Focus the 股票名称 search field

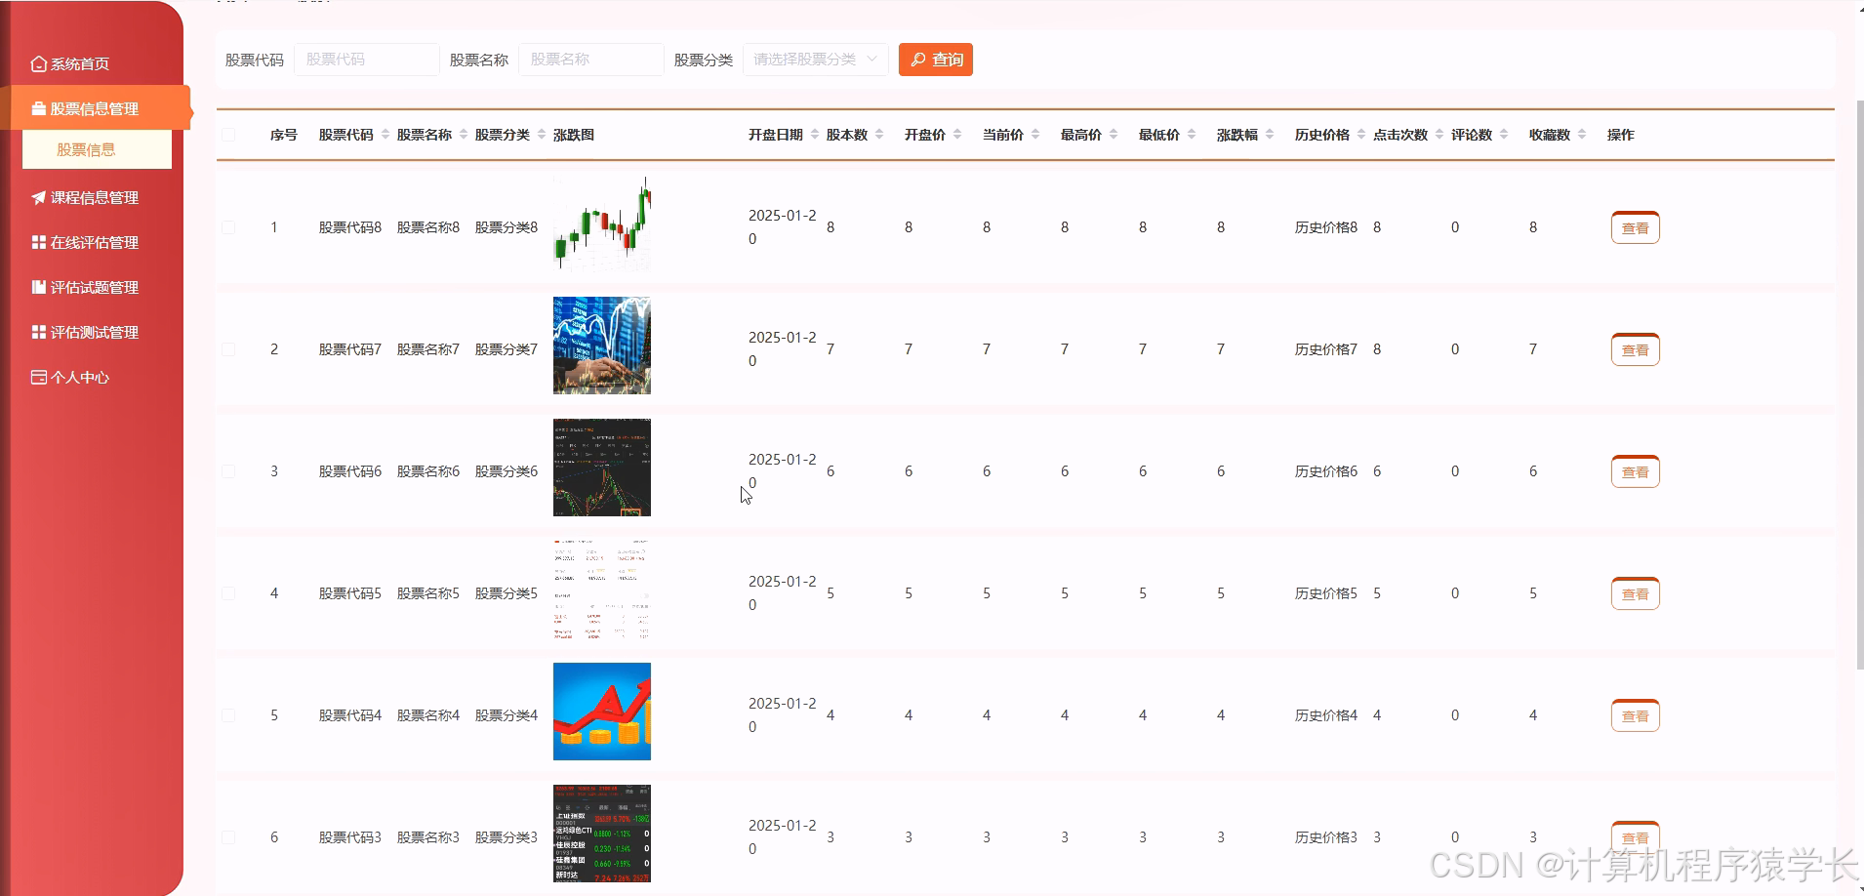click(591, 60)
